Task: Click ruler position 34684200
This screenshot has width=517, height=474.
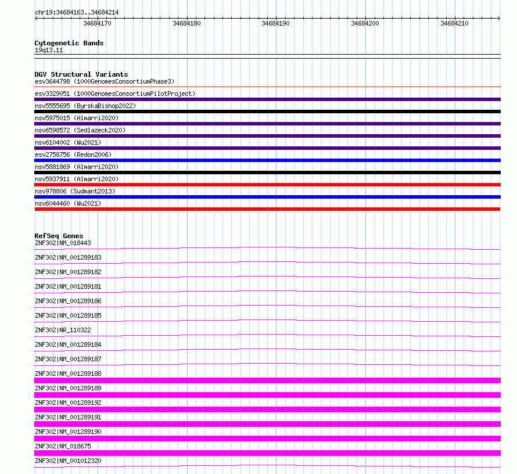Action: [x=365, y=23]
